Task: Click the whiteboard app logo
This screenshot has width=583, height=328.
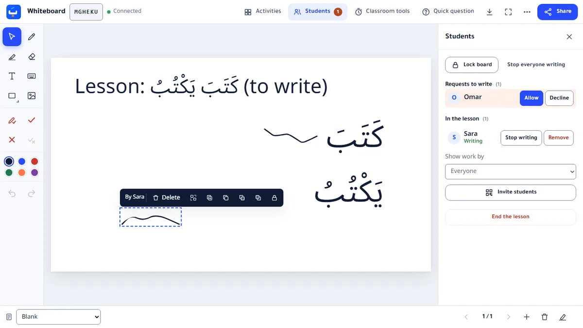Action: pyautogui.click(x=14, y=12)
